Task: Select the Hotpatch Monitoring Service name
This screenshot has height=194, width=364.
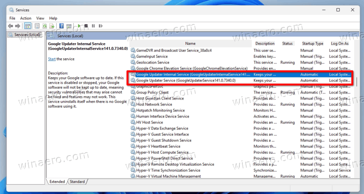Action: tap(161, 110)
